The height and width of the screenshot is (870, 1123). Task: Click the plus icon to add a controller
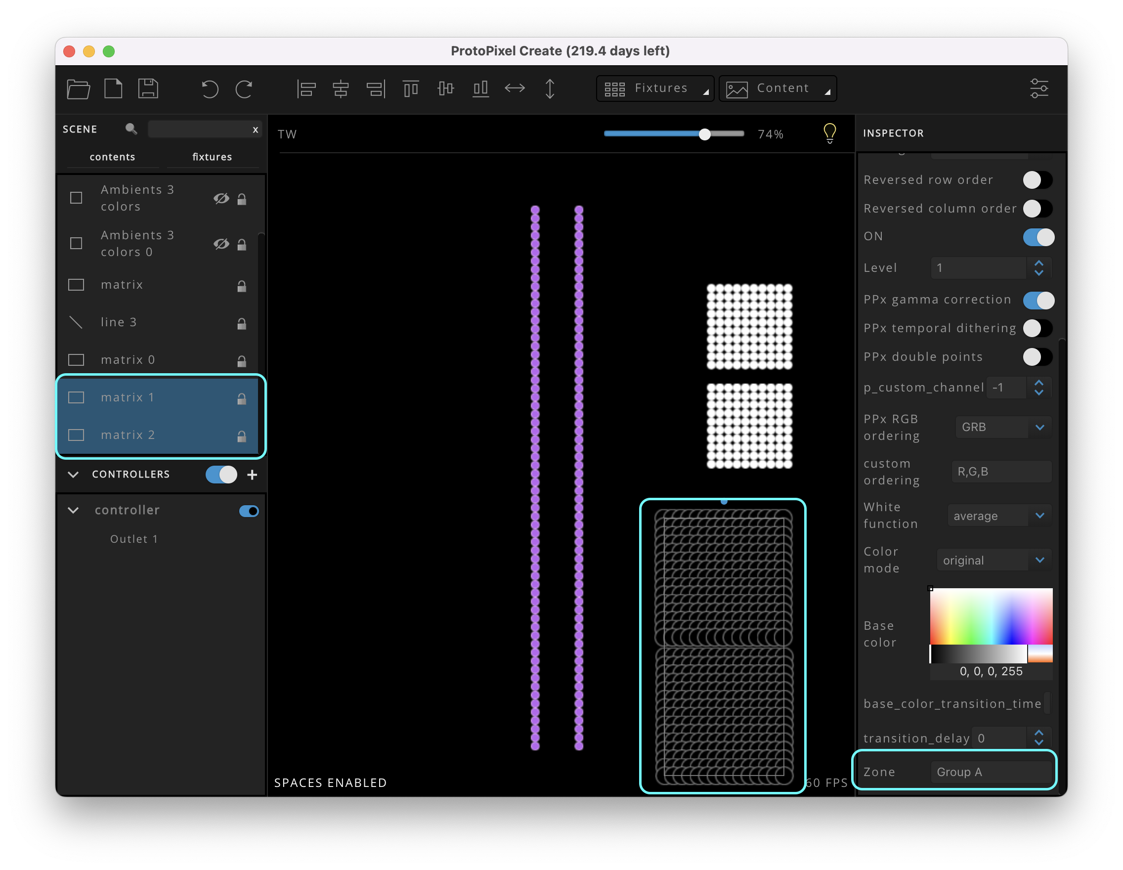click(x=252, y=475)
